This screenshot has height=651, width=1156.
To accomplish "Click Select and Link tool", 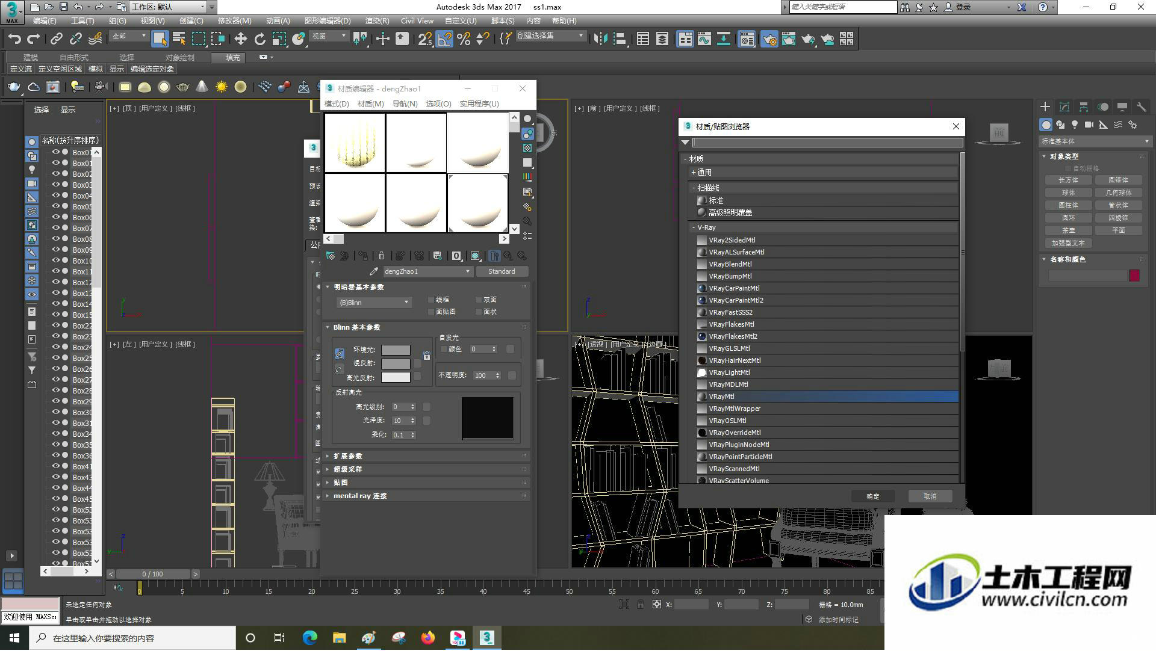I will 56,39.
